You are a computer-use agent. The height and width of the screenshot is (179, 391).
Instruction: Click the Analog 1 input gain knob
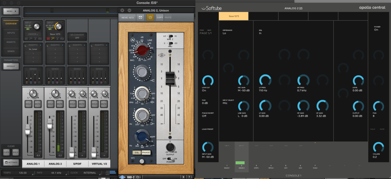pos(37,26)
